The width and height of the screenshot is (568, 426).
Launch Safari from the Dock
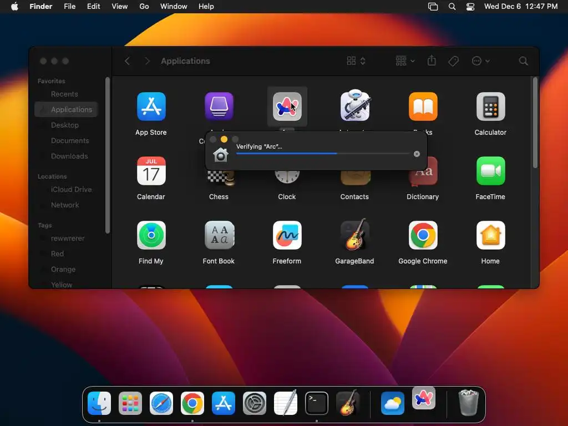click(161, 403)
